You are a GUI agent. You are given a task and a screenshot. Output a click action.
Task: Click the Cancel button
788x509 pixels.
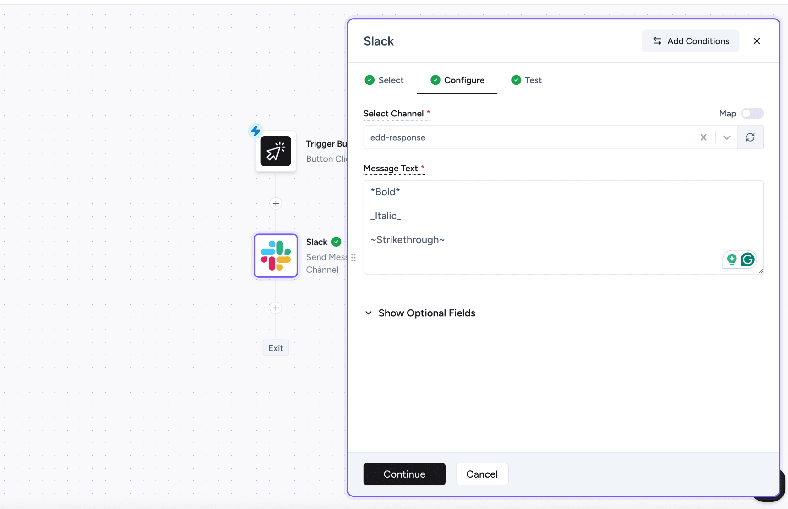click(x=482, y=474)
